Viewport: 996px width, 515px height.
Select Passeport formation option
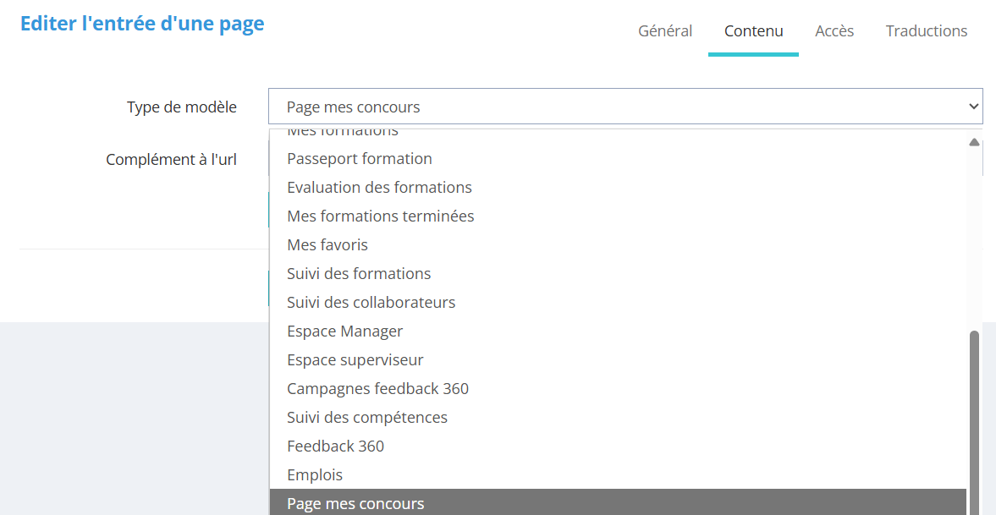point(359,159)
